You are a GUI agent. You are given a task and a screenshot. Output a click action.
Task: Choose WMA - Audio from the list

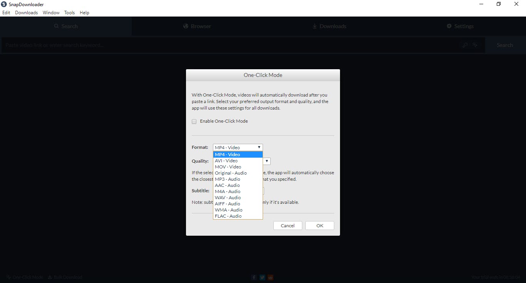click(x=238, y=210)
